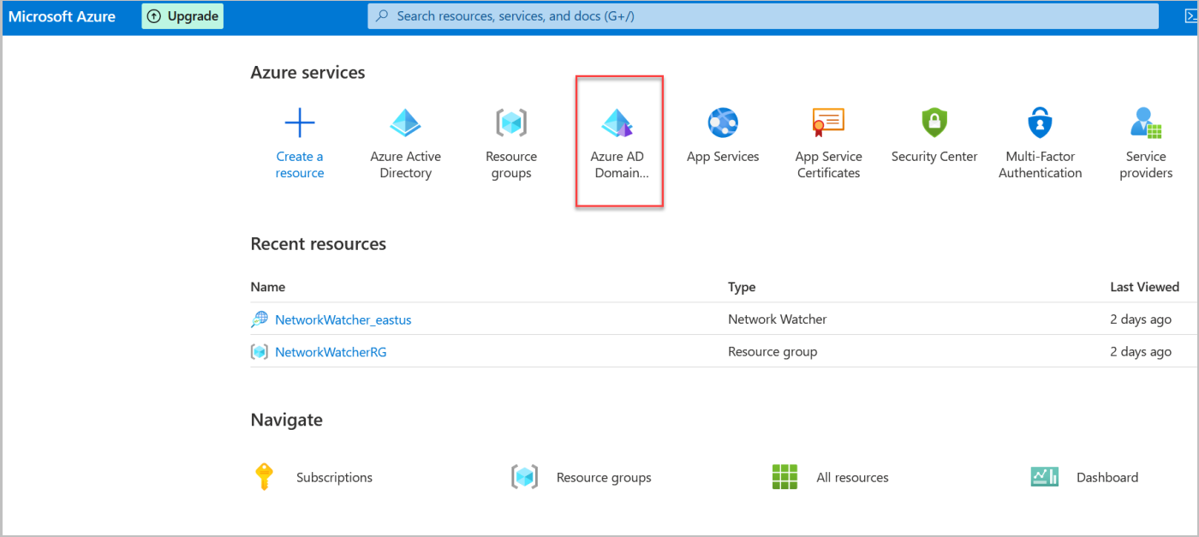This screenshot has width=1199, height=537.
Task: Open the NetworkWatcher_eastus resource link
Action: coord(343,319)
